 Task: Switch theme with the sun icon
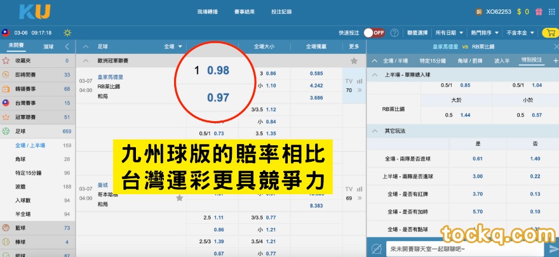pyautogui.click(x=67, y=32)
